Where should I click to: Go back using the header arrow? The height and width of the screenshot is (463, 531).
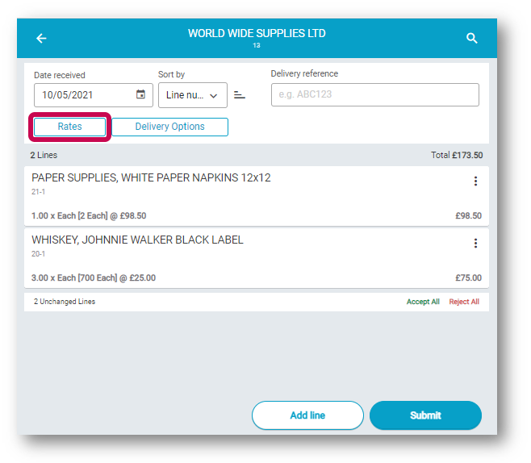[41, 38]
